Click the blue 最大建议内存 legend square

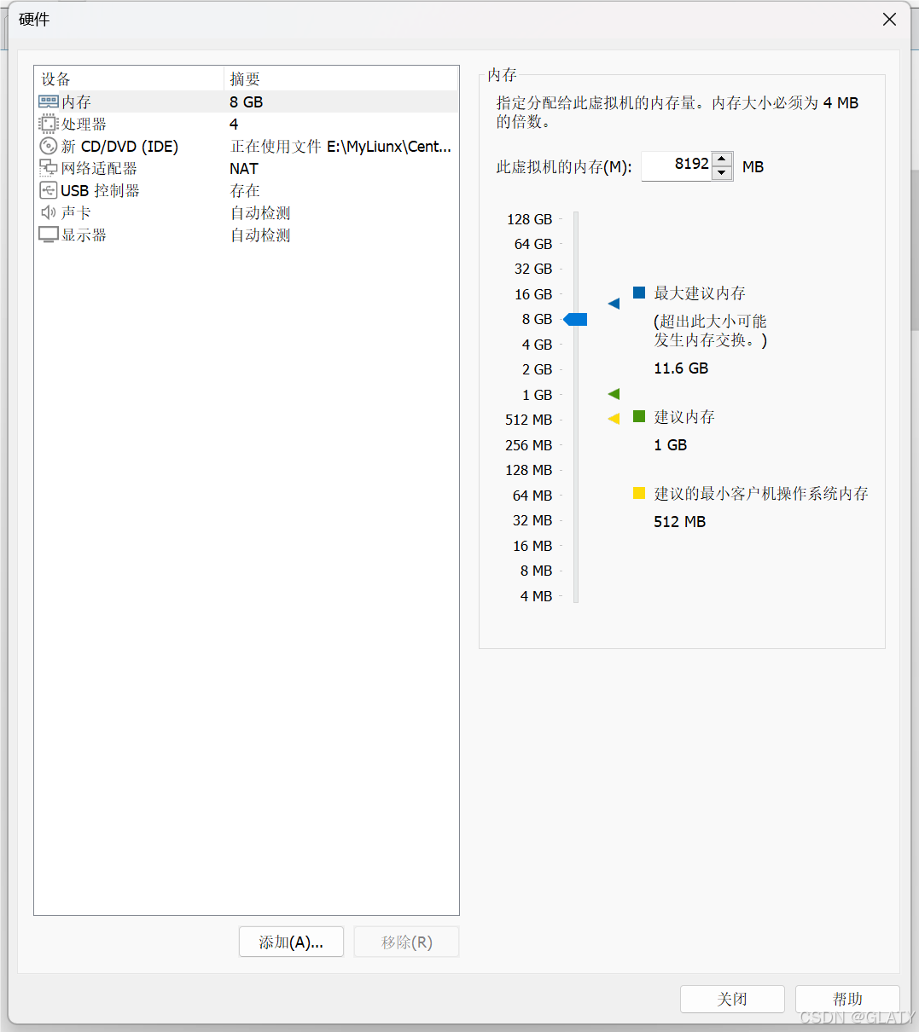click(639, 293)
